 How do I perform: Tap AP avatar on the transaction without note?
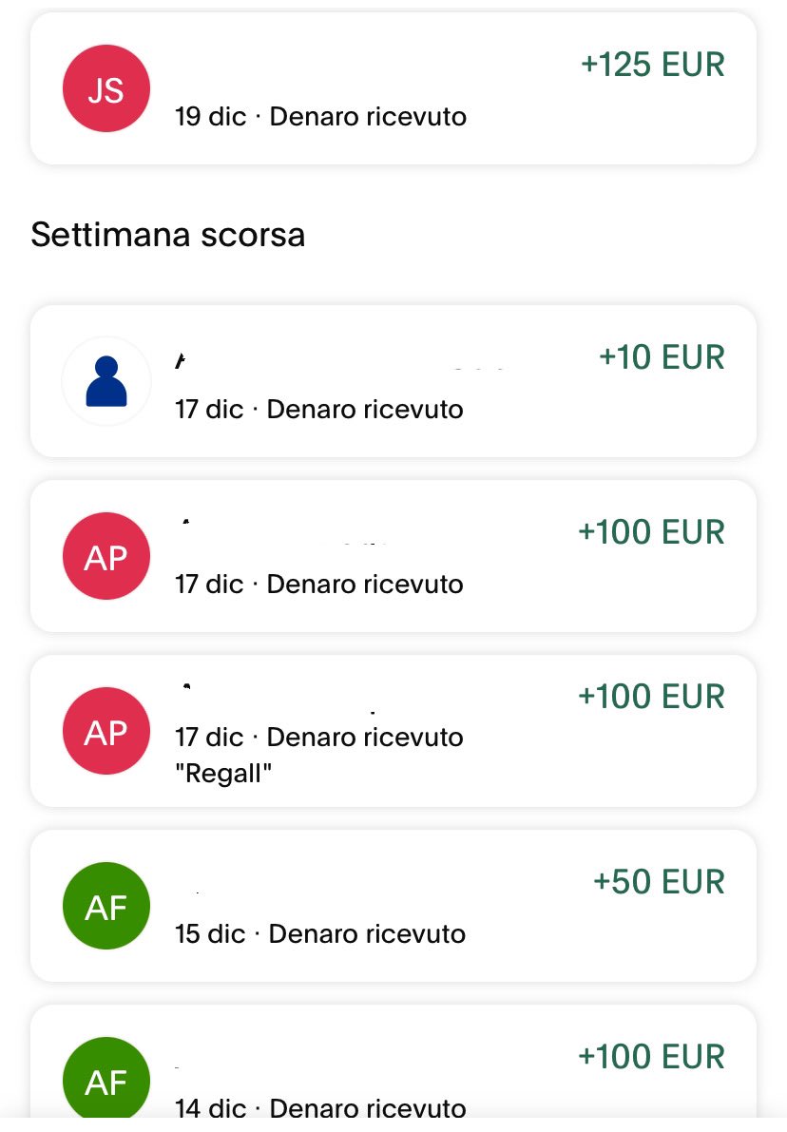pos(106,557)
